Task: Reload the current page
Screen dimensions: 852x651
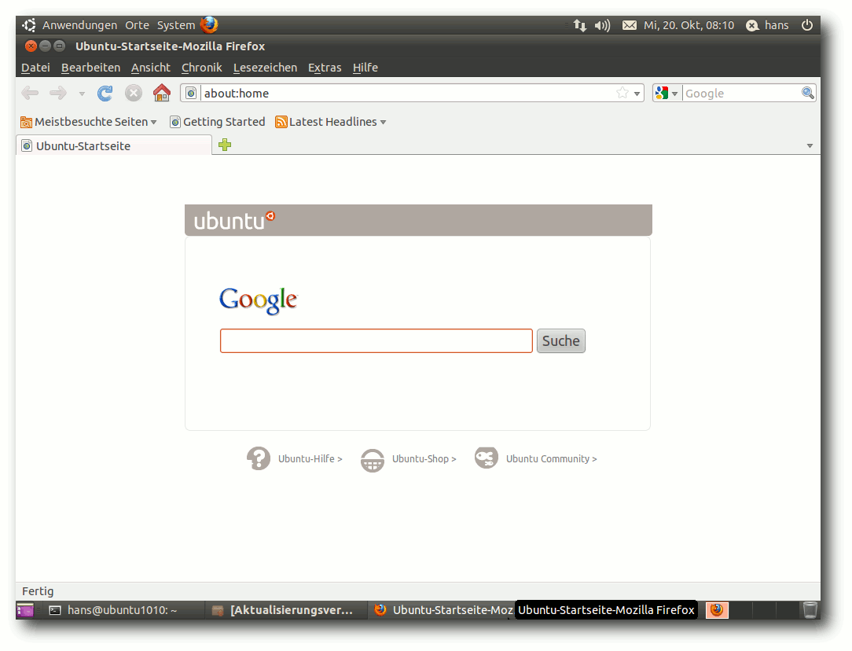Action: click(105, 93)
